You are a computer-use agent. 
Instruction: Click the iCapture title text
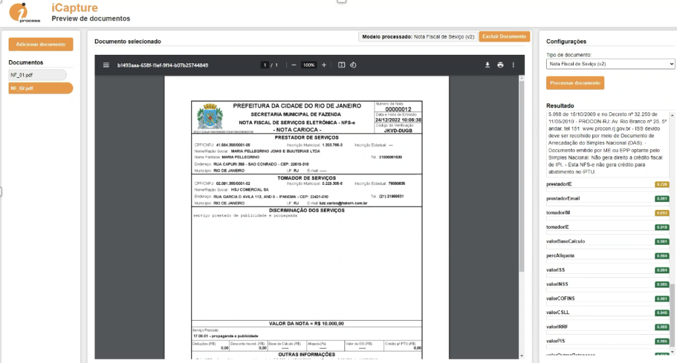[75, 8]
